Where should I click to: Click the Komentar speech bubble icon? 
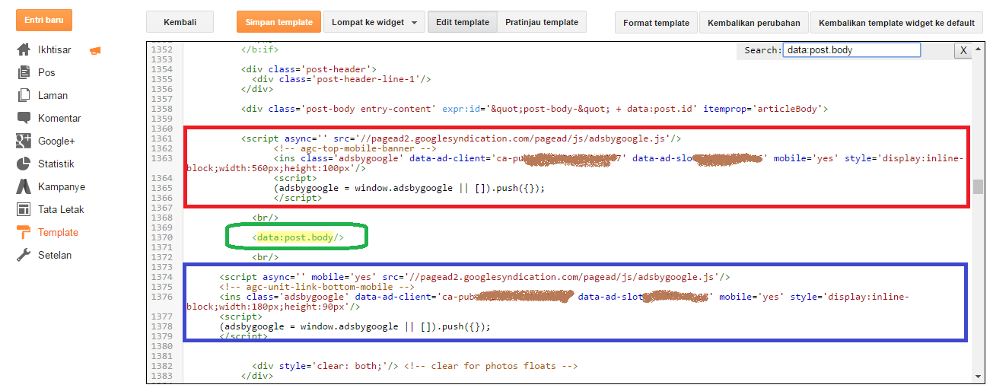click(24, 119)
